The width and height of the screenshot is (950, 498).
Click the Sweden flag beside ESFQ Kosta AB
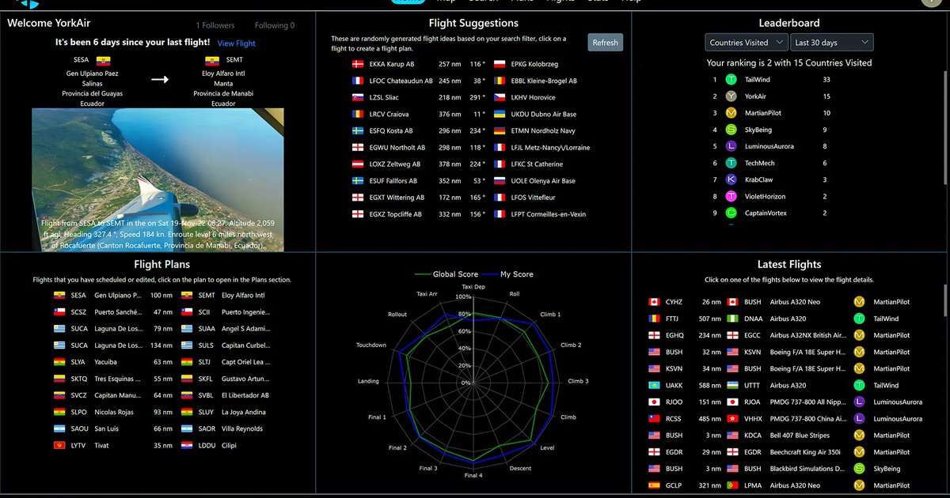pyautogui.click(x=357, y=130)
